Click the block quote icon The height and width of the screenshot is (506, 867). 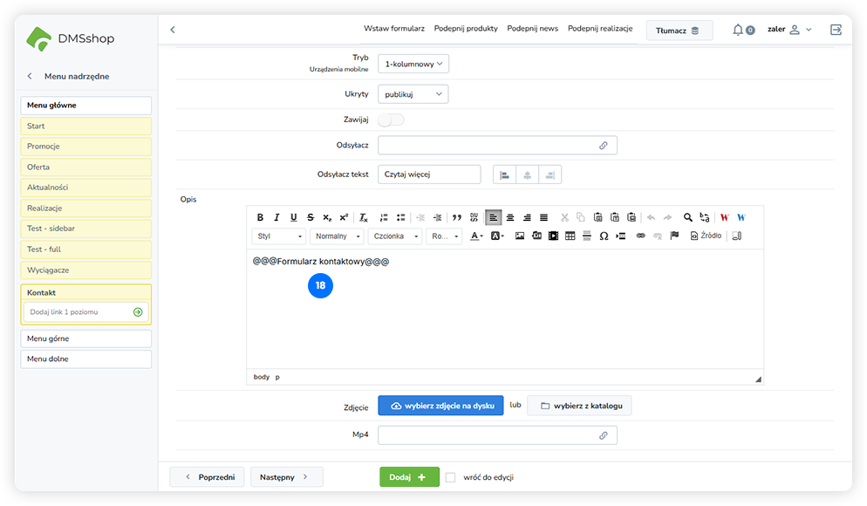pos(456,217)
